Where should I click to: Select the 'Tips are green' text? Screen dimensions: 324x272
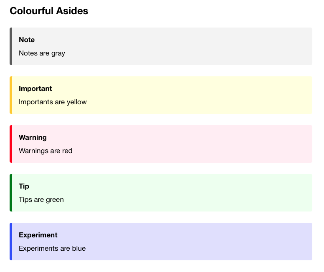(41, 200)
